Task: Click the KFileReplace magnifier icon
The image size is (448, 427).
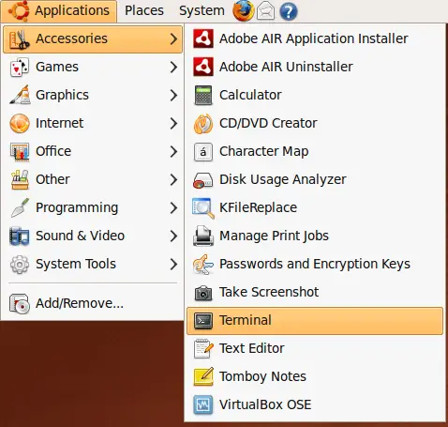Action: tap(203, 208)
